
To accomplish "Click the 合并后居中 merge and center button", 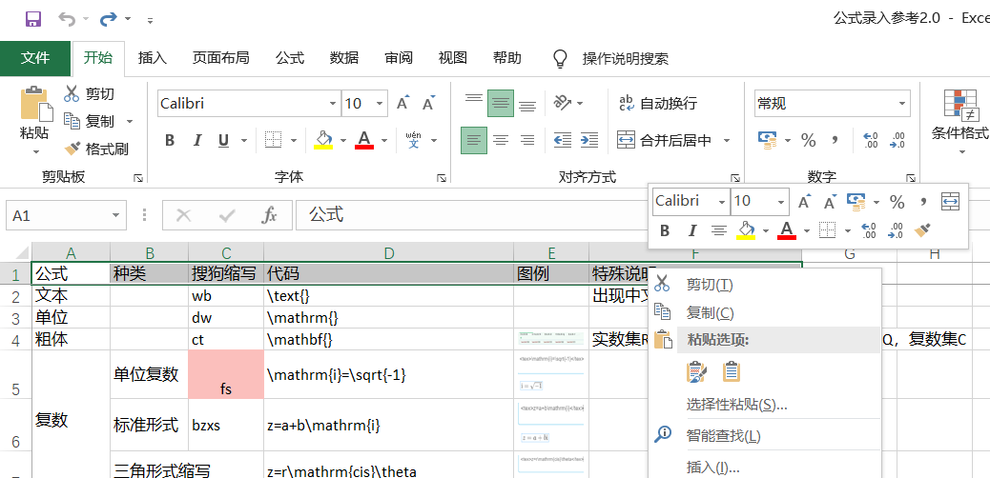I will (664, 140).
